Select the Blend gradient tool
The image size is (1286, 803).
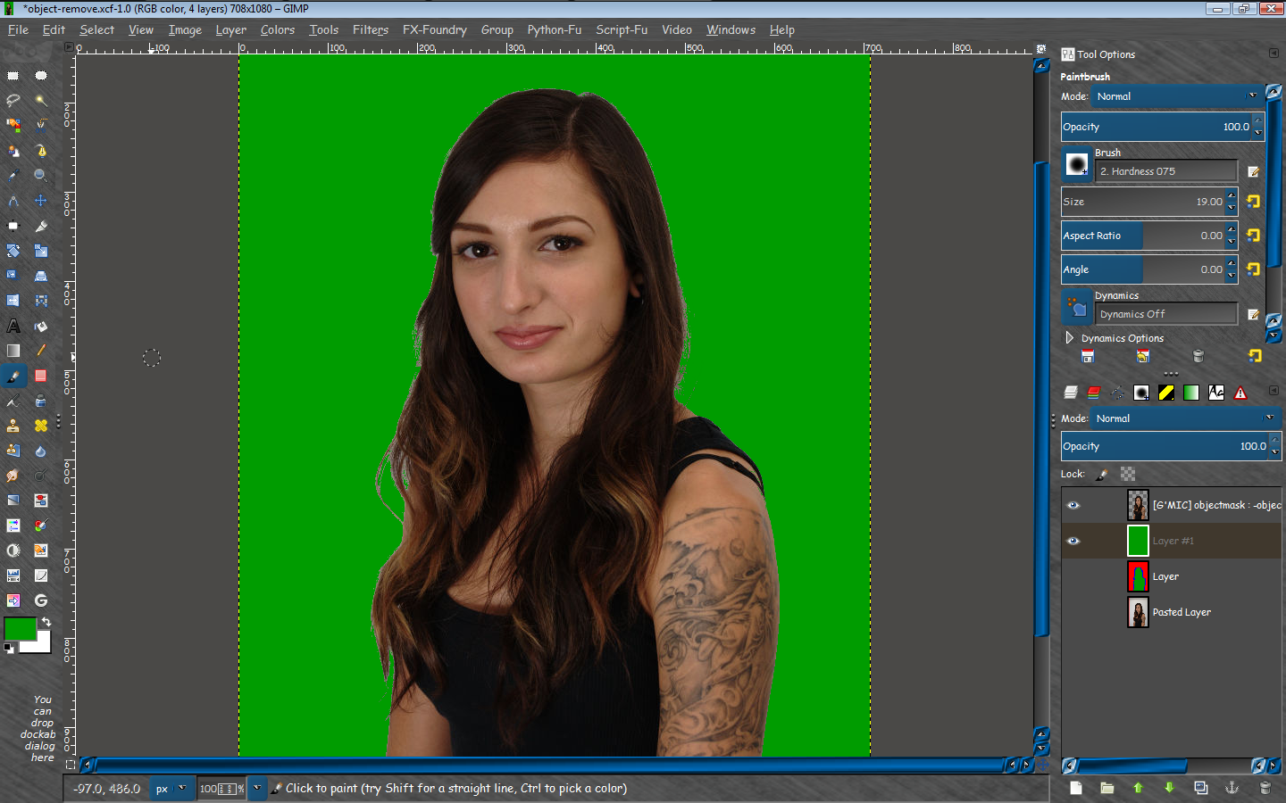13,351
